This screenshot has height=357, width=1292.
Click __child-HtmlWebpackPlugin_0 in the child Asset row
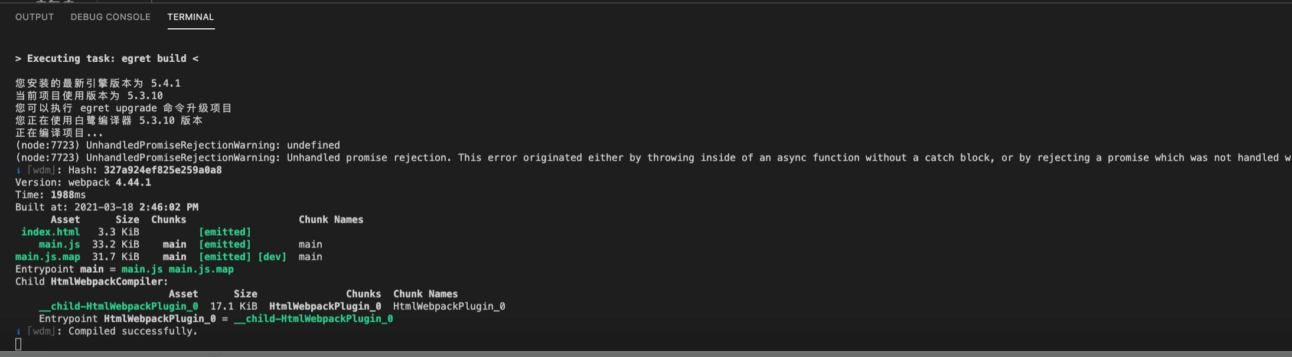click(x=118, y=306)
